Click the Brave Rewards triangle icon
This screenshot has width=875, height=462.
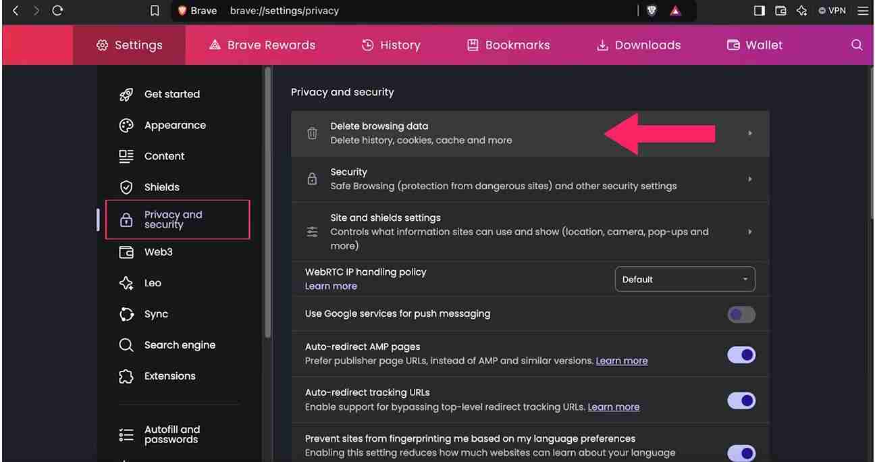(x=675, y=10)
